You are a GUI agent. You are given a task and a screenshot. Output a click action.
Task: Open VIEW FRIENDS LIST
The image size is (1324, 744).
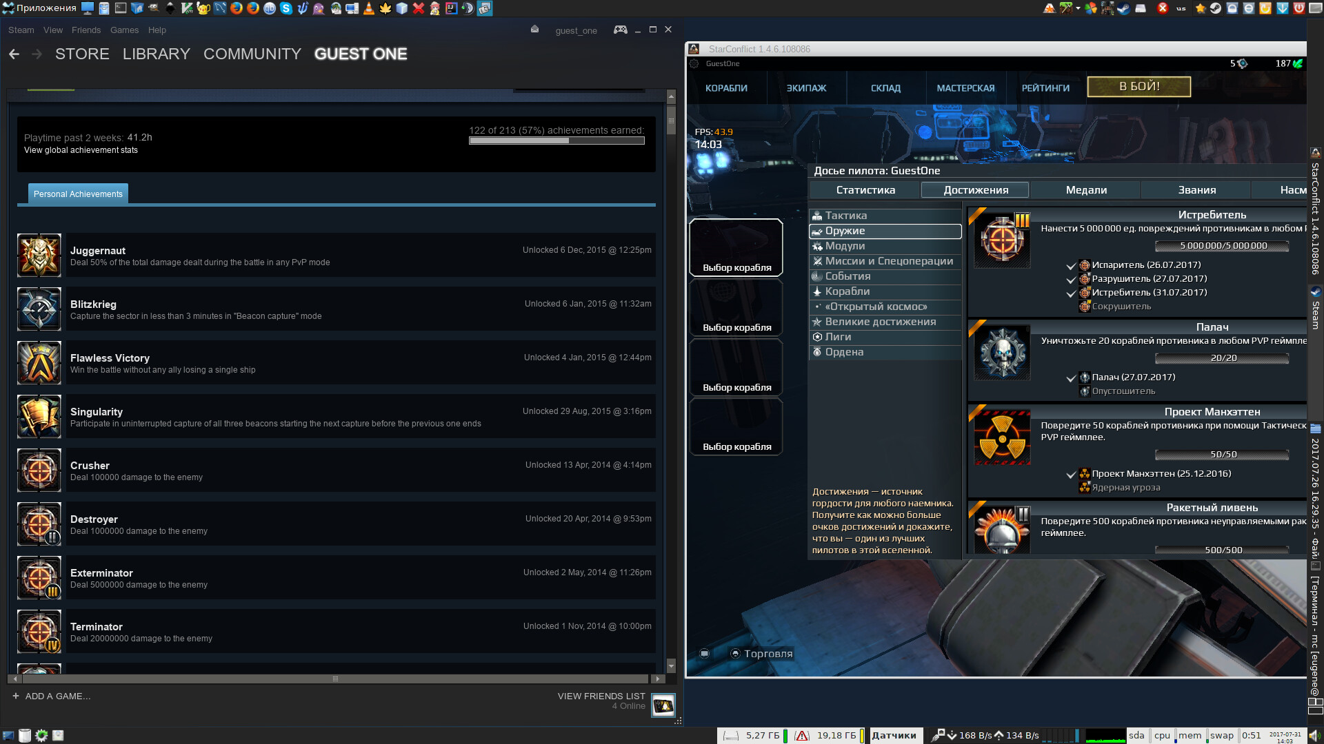point(601,696)
